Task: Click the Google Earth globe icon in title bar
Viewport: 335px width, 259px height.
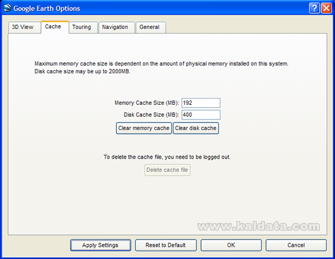Action: coord(7,8)
